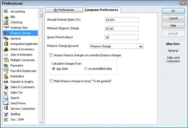The height and width of the screenshot is (128, 188).
Task: Select Bills label in category list
Action: [13, 17]
